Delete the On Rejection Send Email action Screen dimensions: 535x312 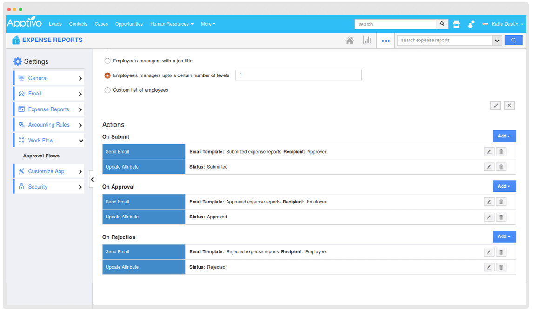click(x=501, y=252)
